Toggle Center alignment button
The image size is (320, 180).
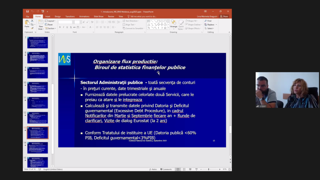pos(101,27)
